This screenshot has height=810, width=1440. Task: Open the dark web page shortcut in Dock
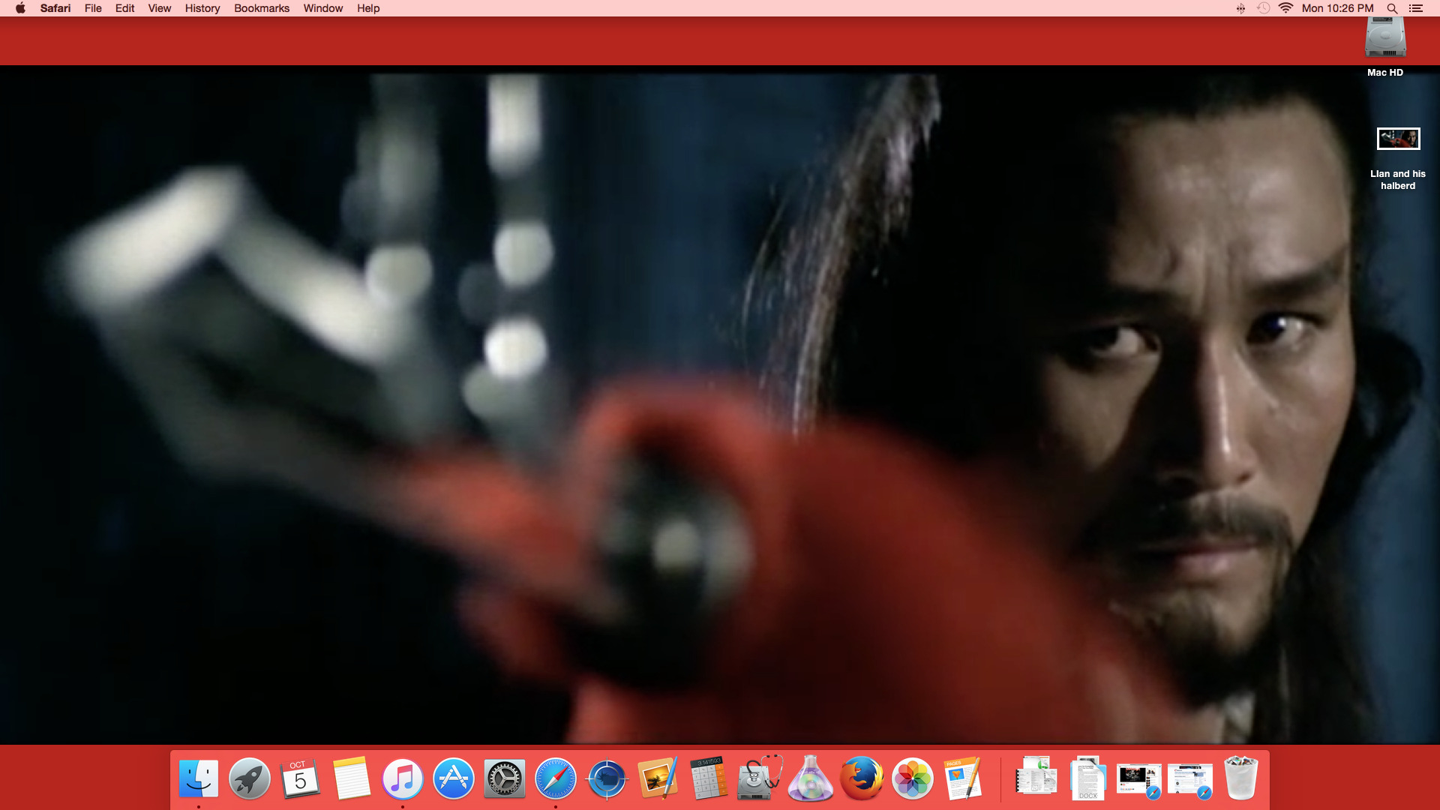click(x=1139, y=780)
